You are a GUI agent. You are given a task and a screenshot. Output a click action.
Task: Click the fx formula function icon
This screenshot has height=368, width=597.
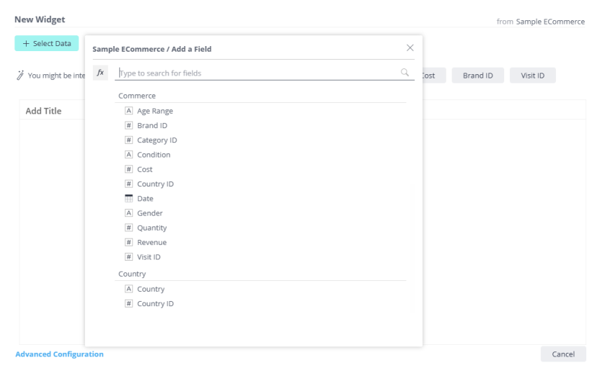101,73
